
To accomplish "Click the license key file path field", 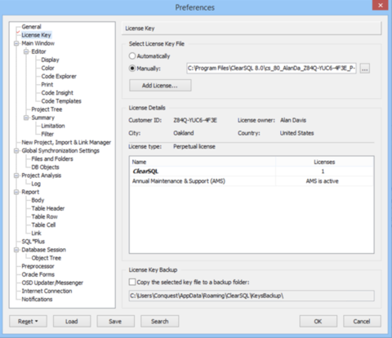I will coord(271,69).
